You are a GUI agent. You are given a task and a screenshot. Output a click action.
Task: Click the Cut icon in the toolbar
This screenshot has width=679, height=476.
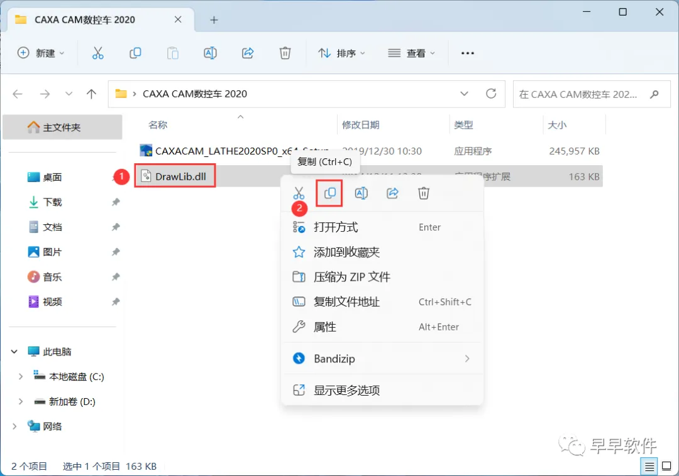(x=98, y=53)
